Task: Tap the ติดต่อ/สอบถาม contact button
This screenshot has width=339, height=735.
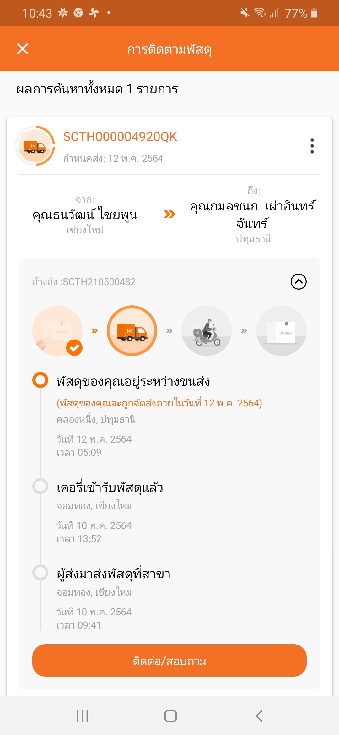Action: click(169, 660)
